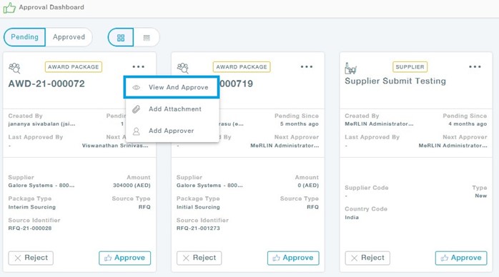
Task: Click creator jananya sivabalan name
Action: tap(41, 124)
